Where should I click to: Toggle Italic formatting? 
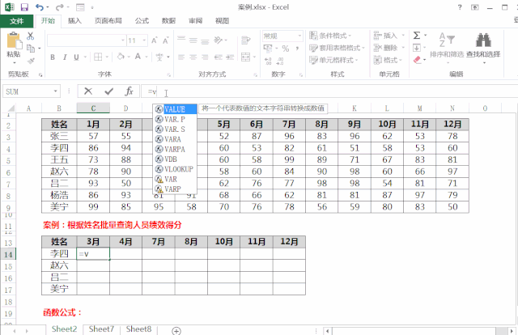[65, 57]
